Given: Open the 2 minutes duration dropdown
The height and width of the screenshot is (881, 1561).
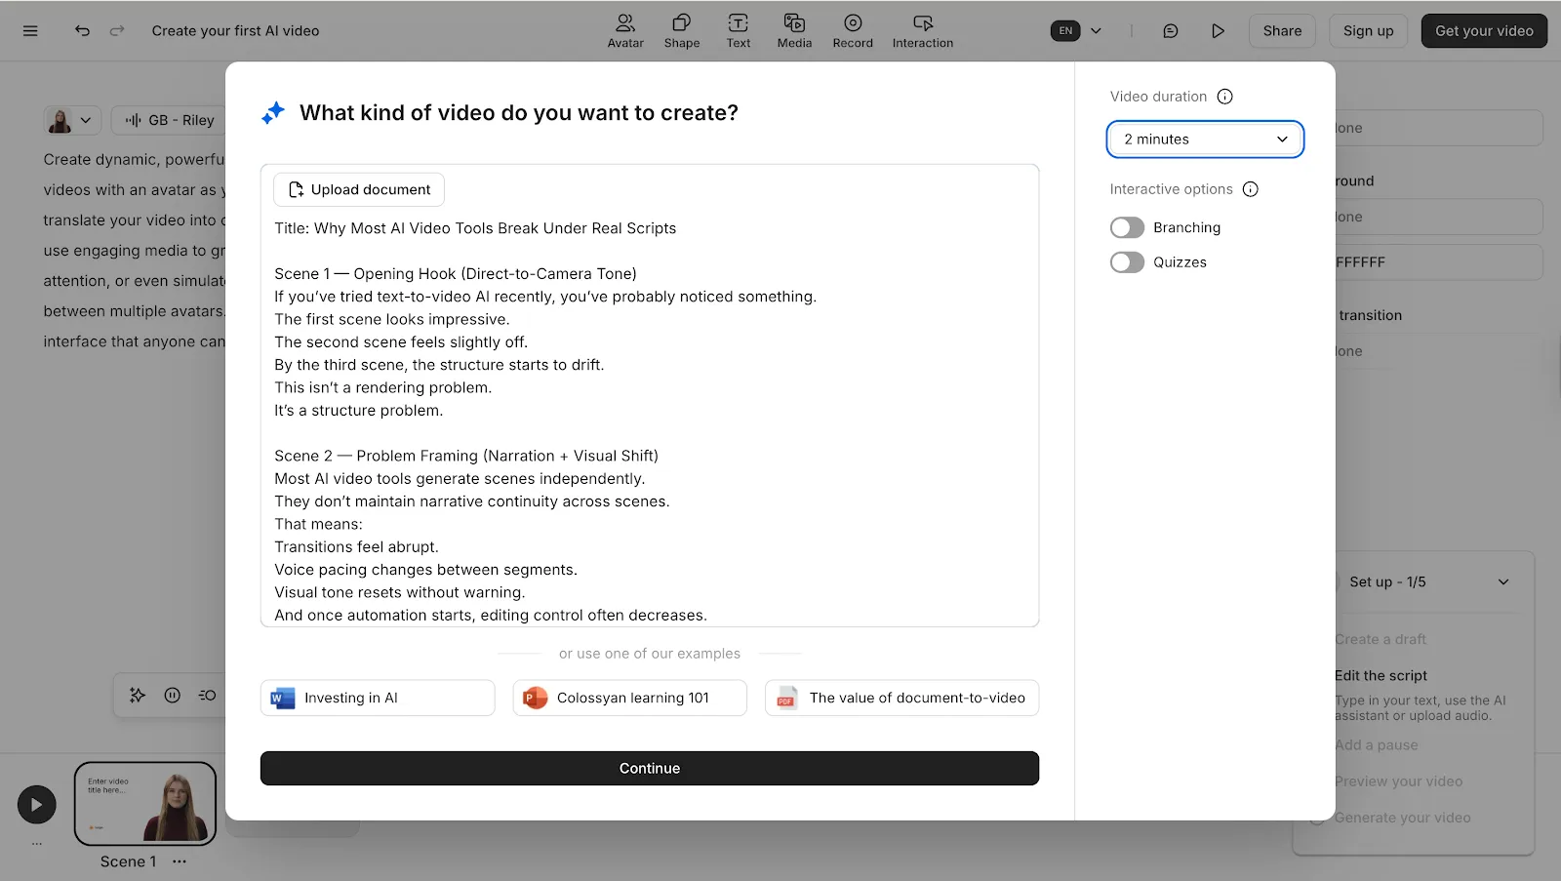Looking at the screenshot, I should click(1205, 140).
